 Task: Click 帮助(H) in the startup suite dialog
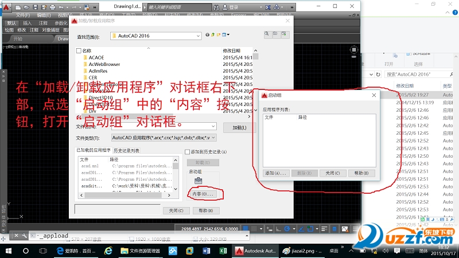click(361, 173)
